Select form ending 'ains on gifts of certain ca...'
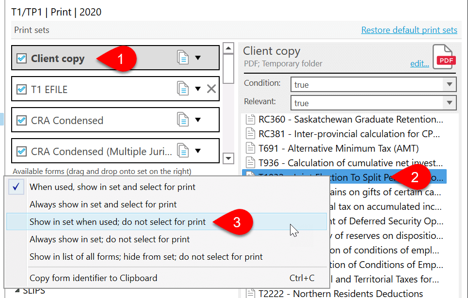 386,192
